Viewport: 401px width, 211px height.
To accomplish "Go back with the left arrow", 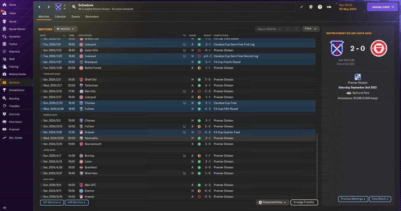I will tap(39, 7).
